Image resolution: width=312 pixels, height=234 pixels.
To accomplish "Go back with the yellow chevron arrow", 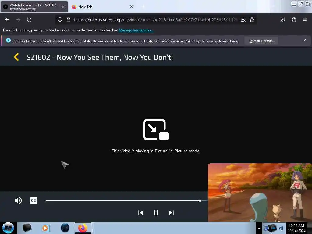I will pos(16,57).
